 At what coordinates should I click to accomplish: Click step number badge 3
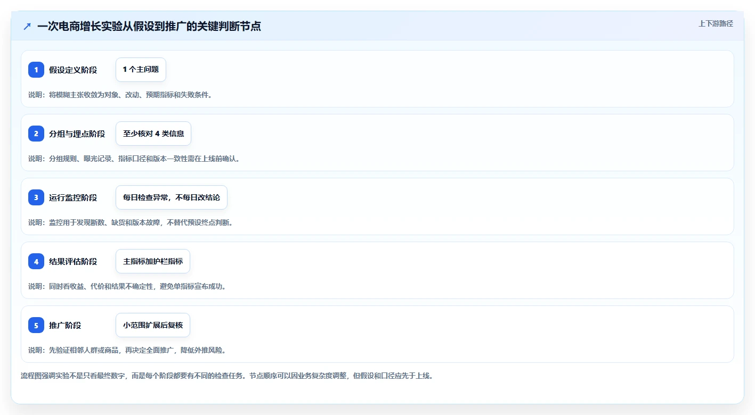tap(36, 197)
